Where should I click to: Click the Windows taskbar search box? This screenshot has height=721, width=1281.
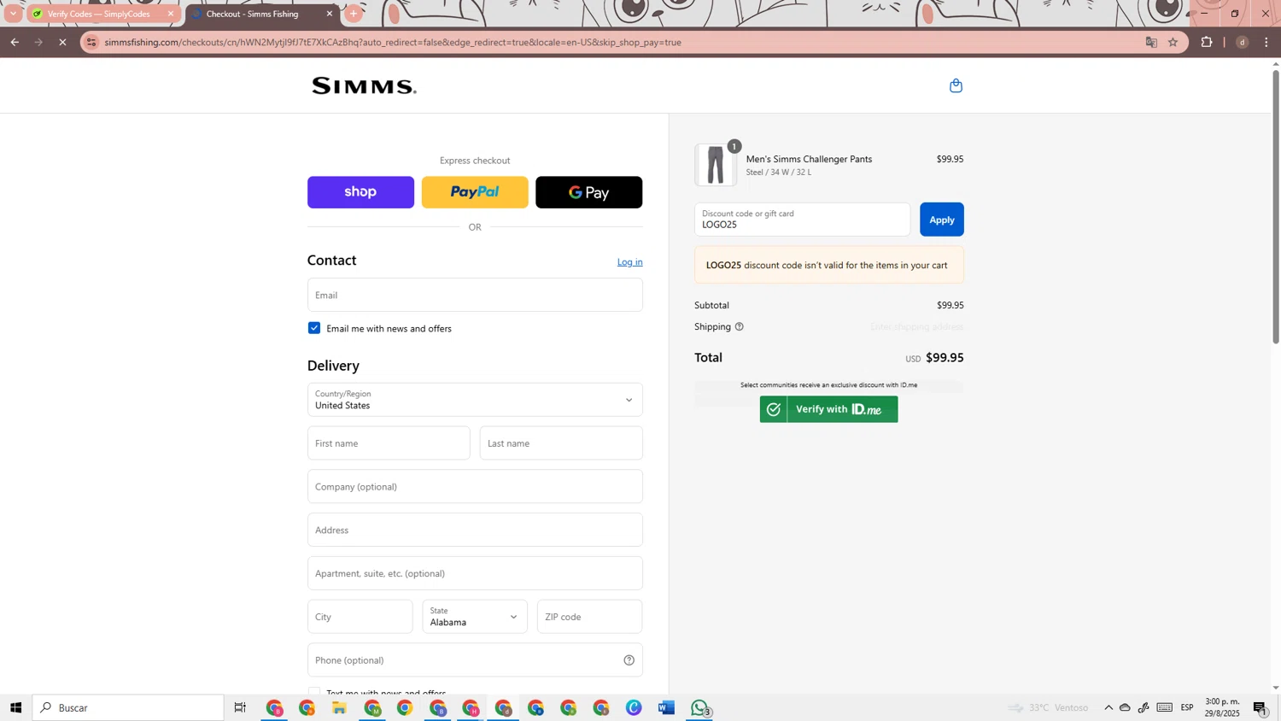128,707
